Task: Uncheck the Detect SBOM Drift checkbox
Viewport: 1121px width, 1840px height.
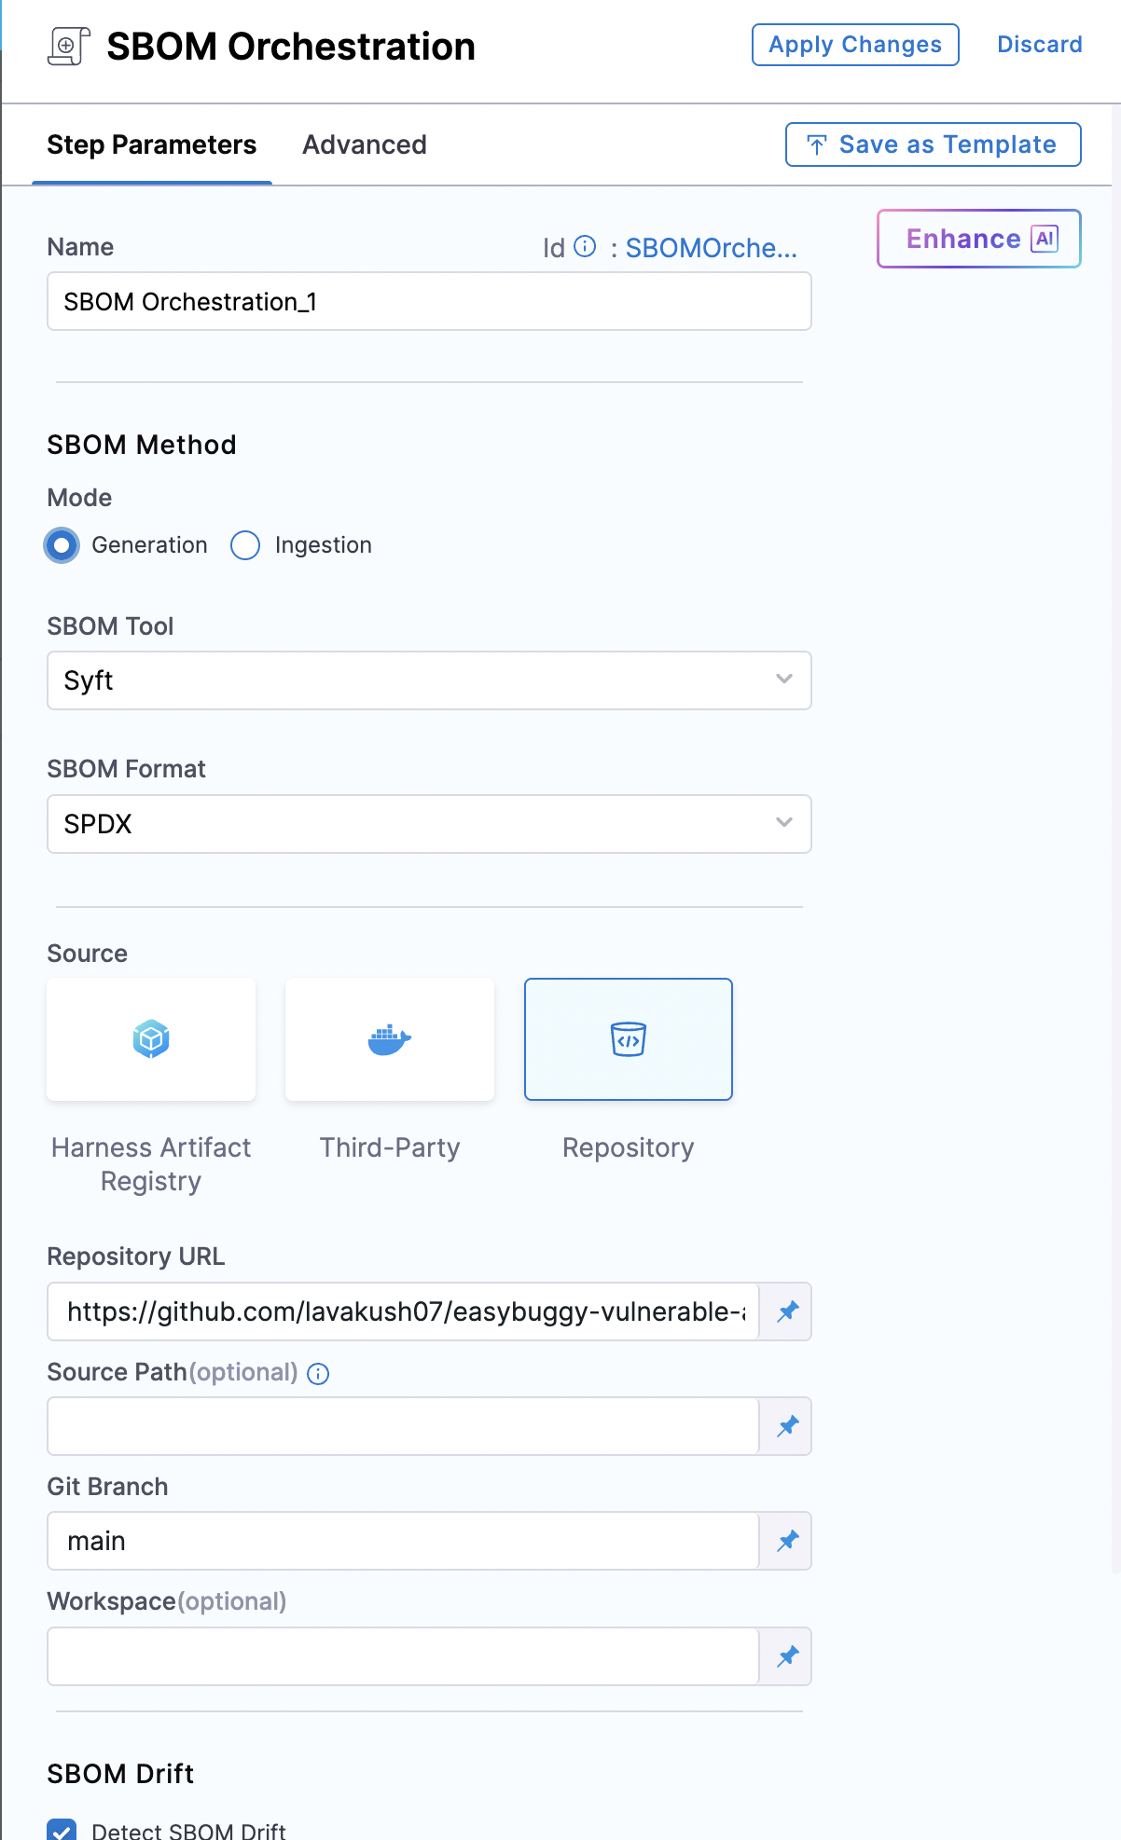Action: coord(62,1829)
